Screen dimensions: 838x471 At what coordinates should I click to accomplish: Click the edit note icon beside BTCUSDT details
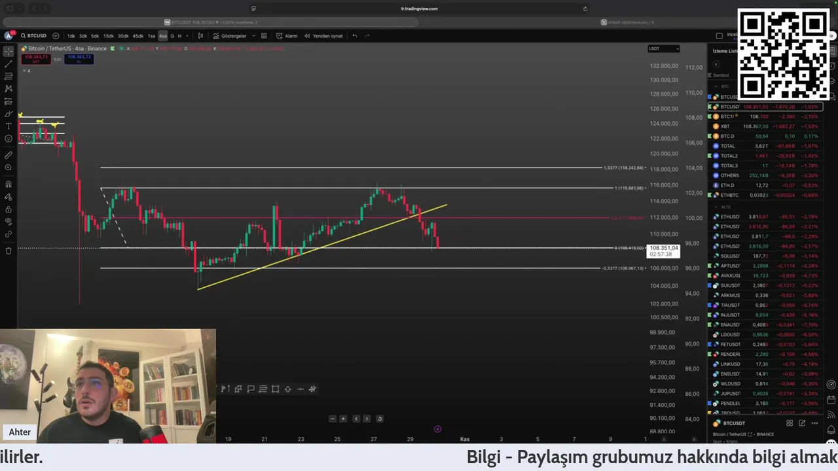coord(802,423)
